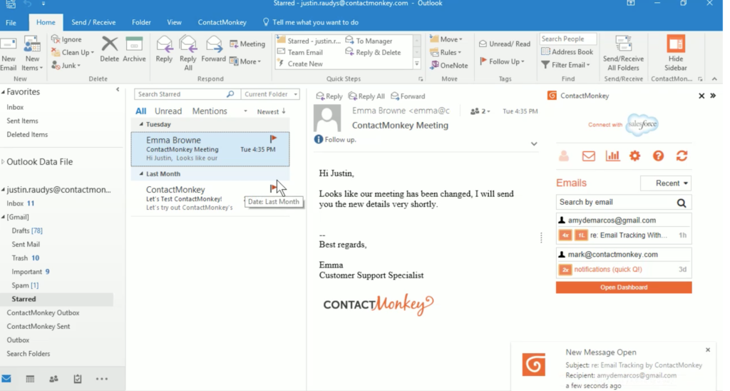Toggle flag on ContactMonkey test email

[x=273, y=188]
